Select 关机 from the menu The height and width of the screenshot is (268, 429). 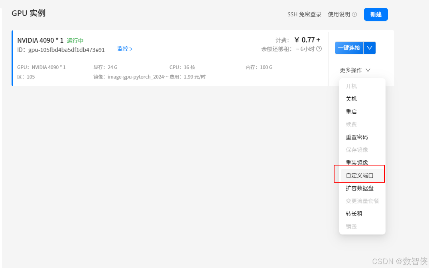pos(351,99)
